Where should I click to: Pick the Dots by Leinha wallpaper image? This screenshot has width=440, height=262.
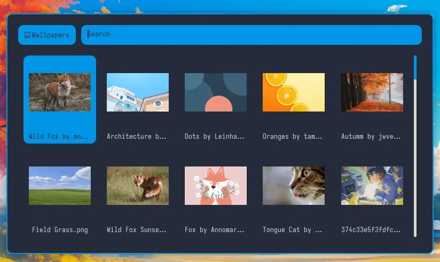point(216,92)
